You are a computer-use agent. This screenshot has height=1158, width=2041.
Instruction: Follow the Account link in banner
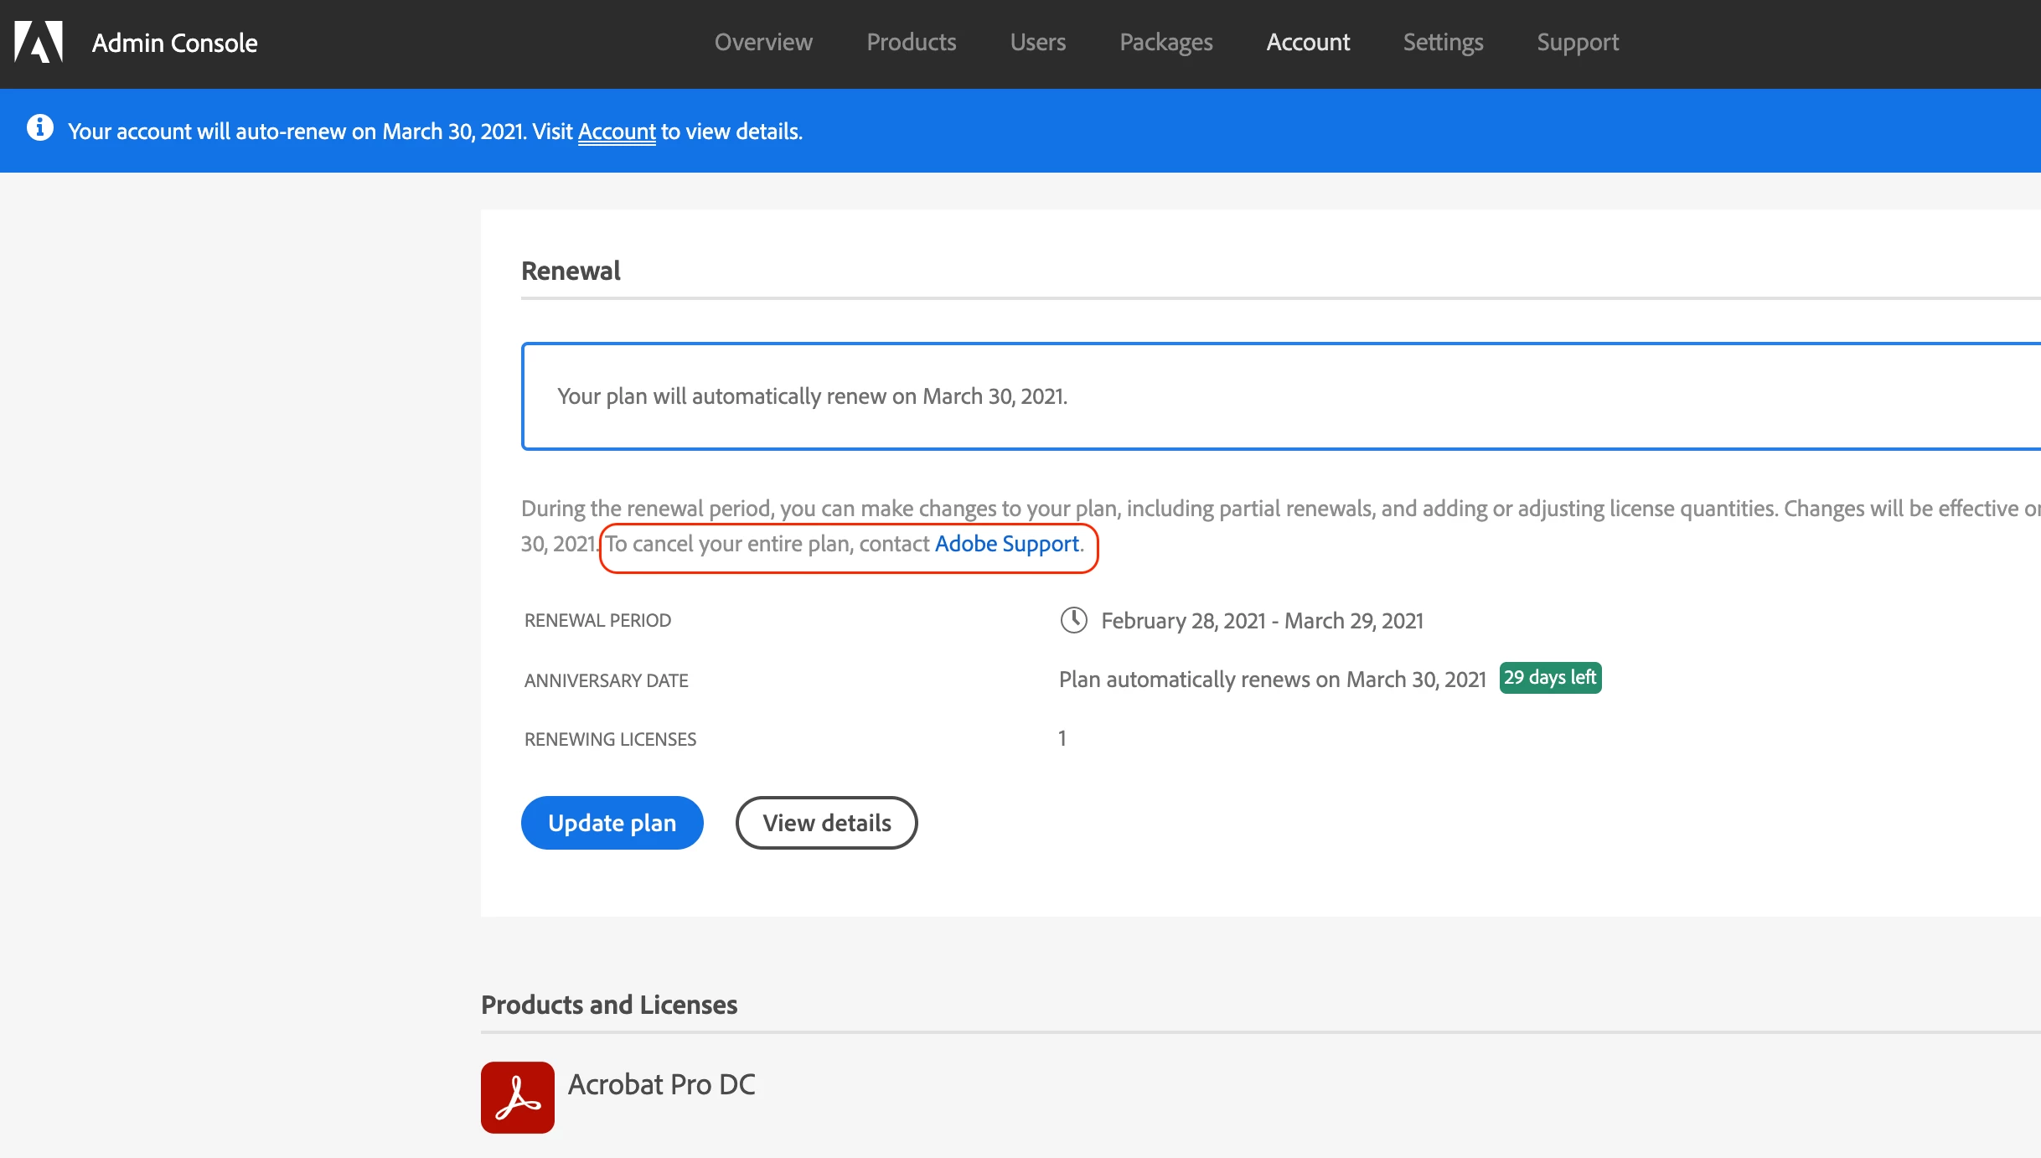(616, 132)
